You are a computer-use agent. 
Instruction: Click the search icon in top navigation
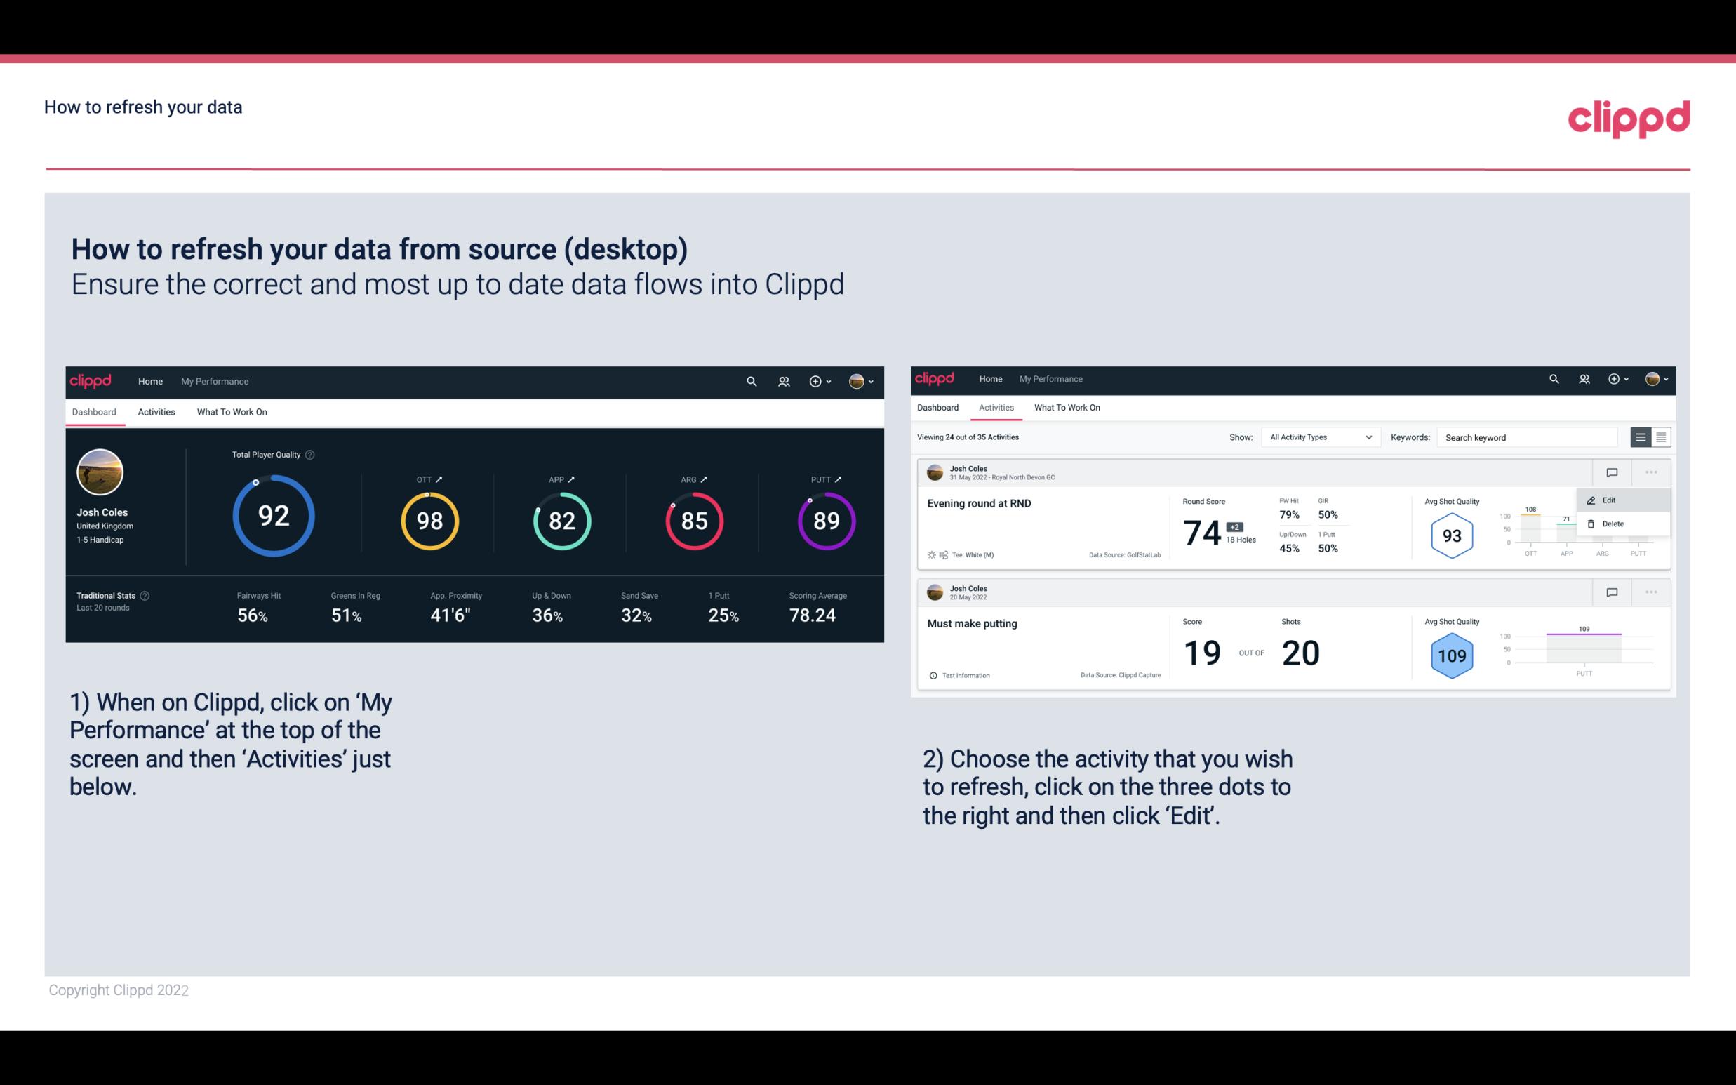(x=751, y=381)
